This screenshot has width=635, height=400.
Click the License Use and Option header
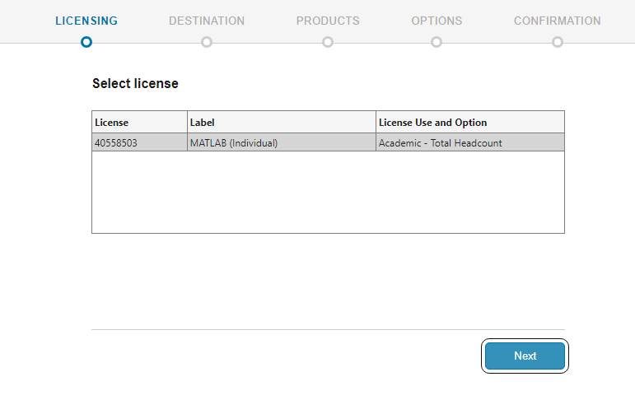point(470,123)
